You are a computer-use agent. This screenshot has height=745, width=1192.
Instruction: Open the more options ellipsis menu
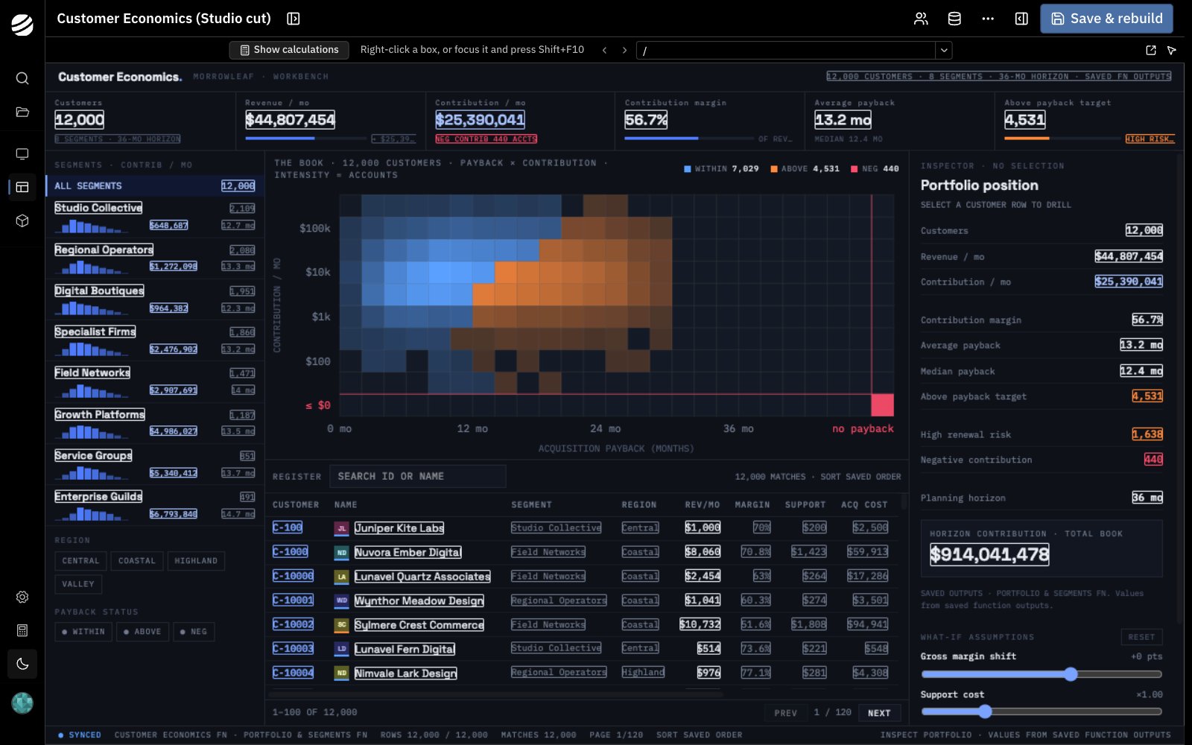point(988,19)
